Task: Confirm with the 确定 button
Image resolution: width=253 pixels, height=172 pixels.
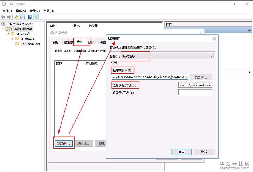Action: (181, 152)
